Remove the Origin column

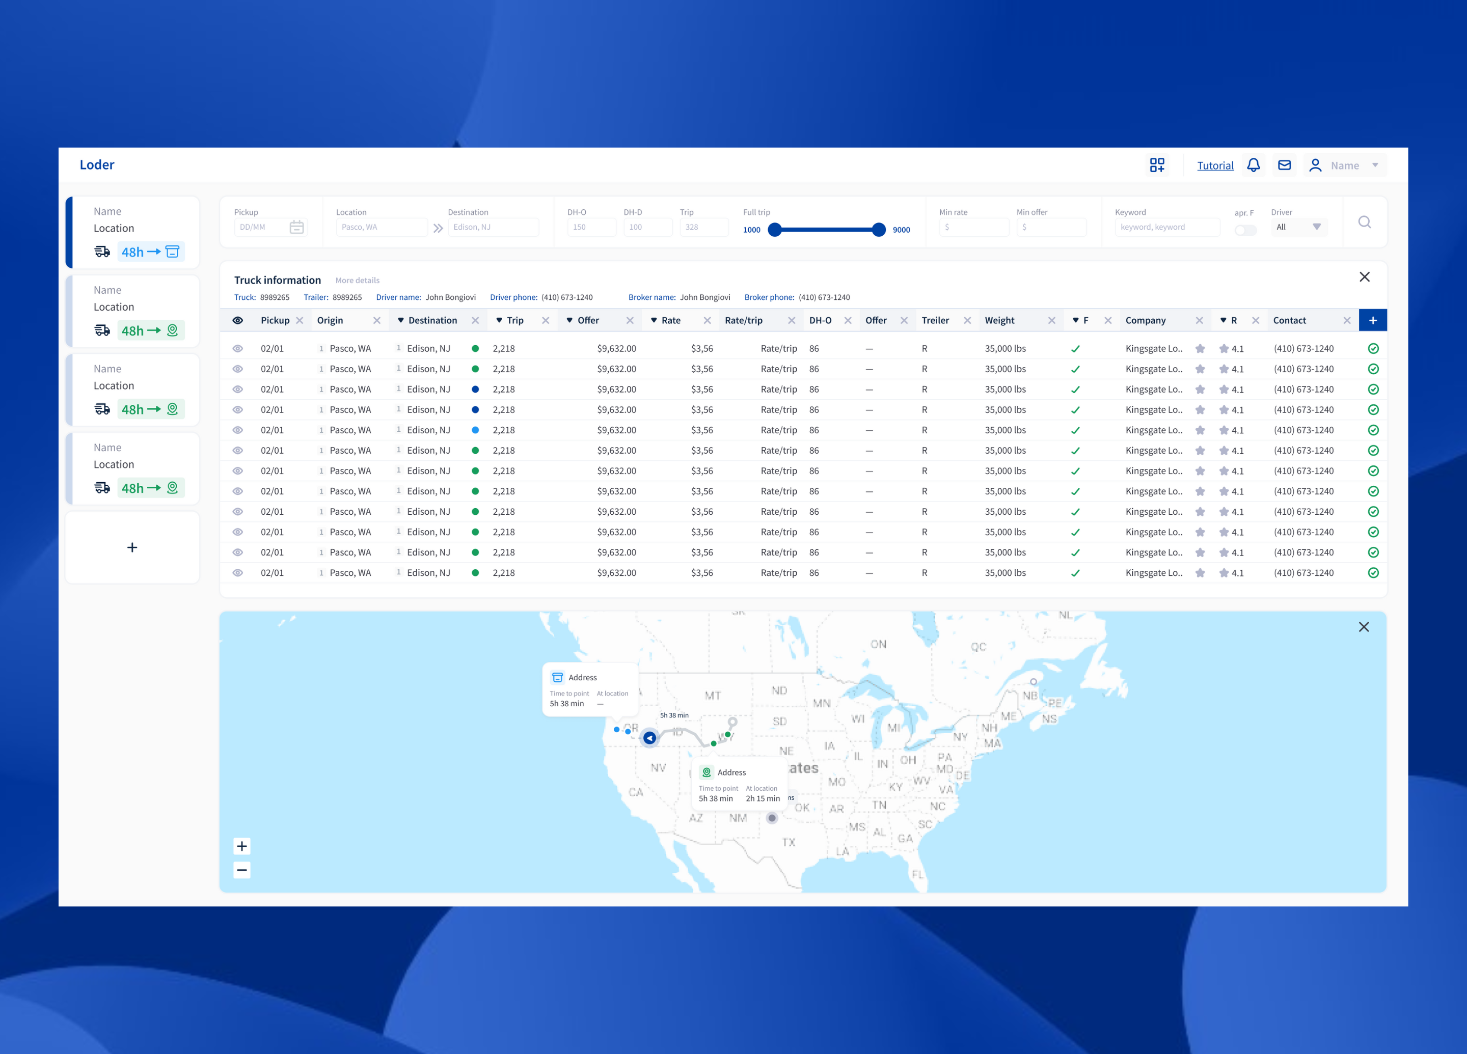(x=376, y=320)
